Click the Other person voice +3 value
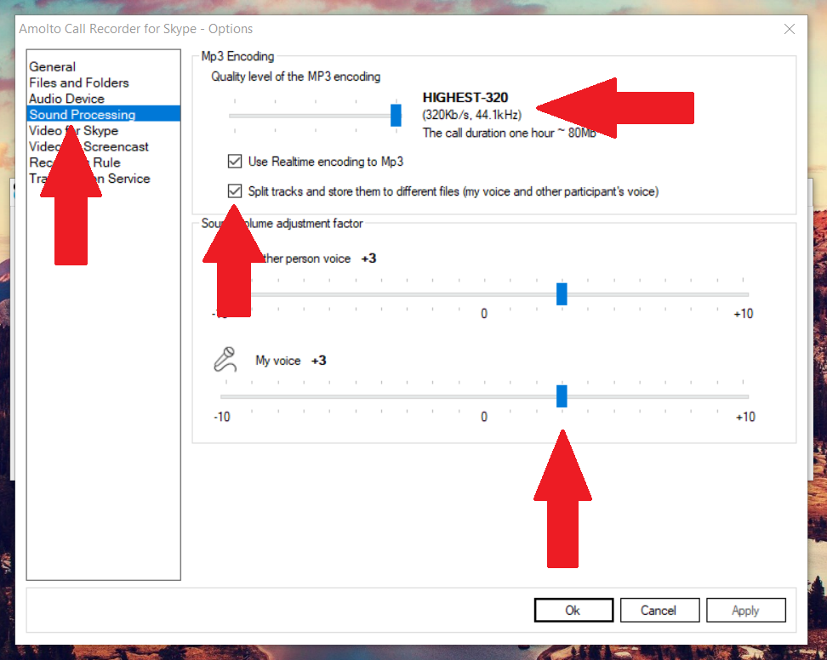Viewport: 827px width, 660px height. click(368, 259)
